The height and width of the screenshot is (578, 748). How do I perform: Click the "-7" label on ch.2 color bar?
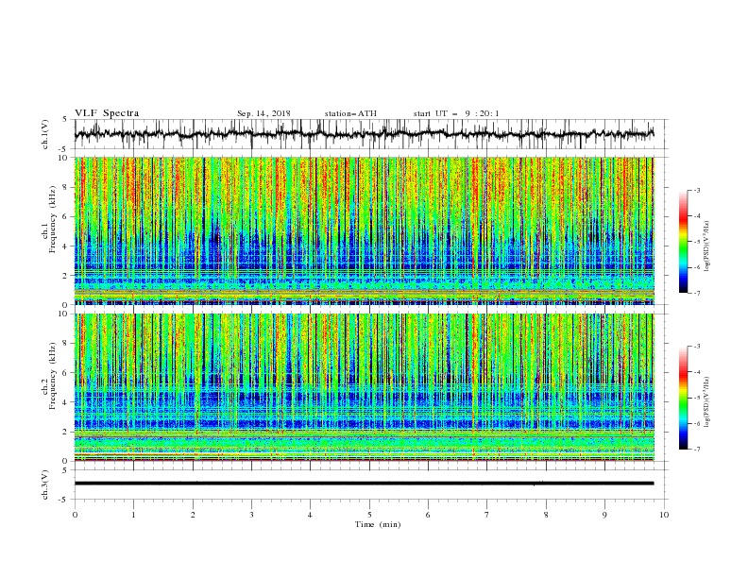696,450
